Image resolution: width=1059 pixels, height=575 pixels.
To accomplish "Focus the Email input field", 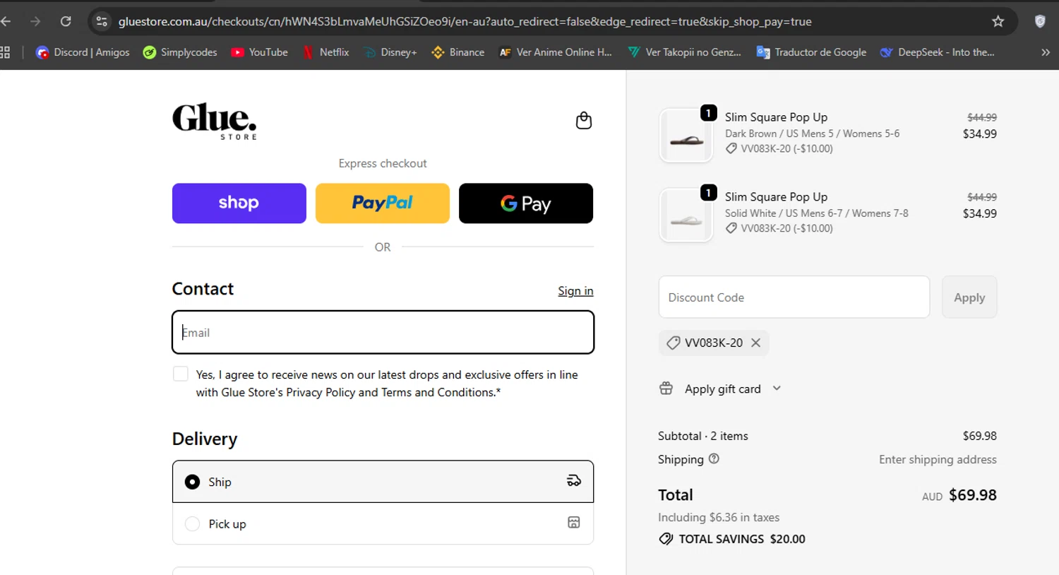I will (383, 332).
